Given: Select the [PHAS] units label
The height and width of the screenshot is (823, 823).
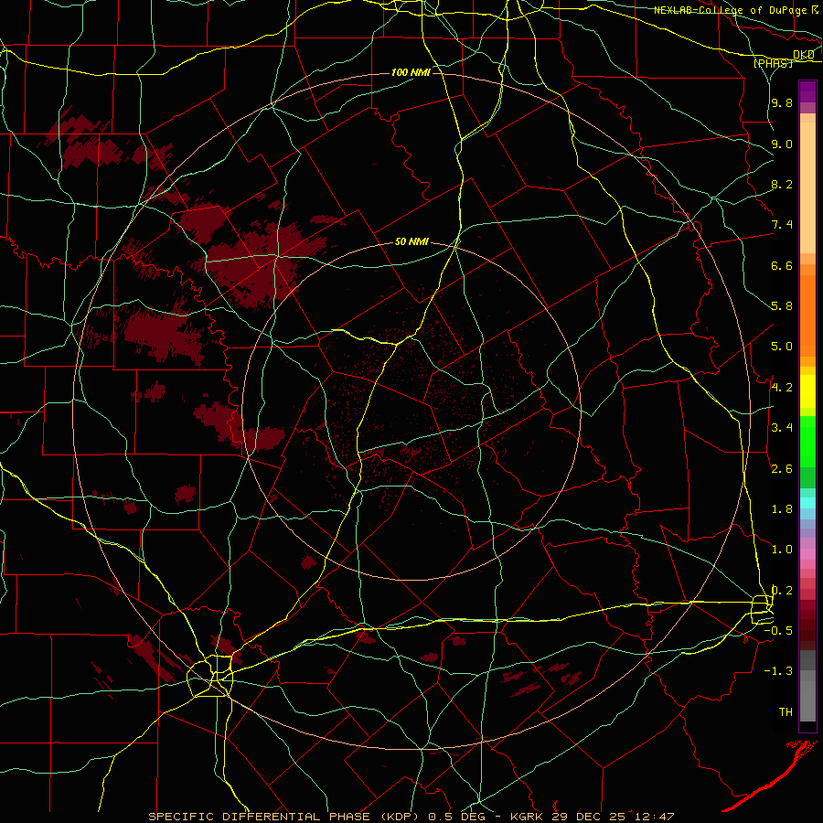Looking at the screenshot, I should coord(774,63).
